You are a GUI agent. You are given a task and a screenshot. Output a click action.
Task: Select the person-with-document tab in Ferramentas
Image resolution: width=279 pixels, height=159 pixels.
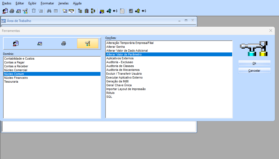[x=16, y=43]
